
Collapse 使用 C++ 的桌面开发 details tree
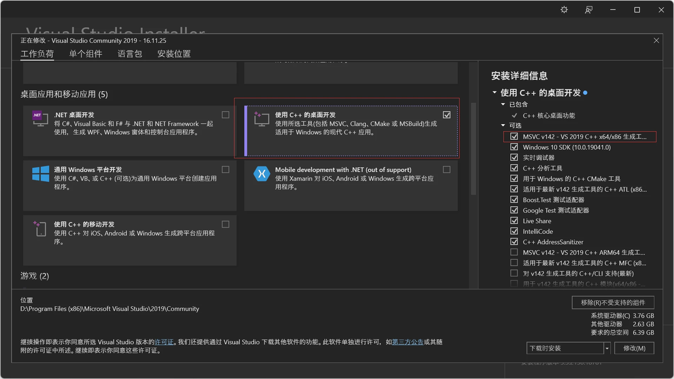[x=494, y=92]
